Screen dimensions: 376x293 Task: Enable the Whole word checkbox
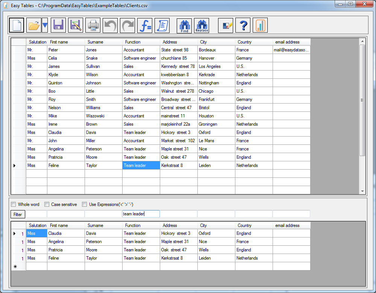tap(14, 204)
